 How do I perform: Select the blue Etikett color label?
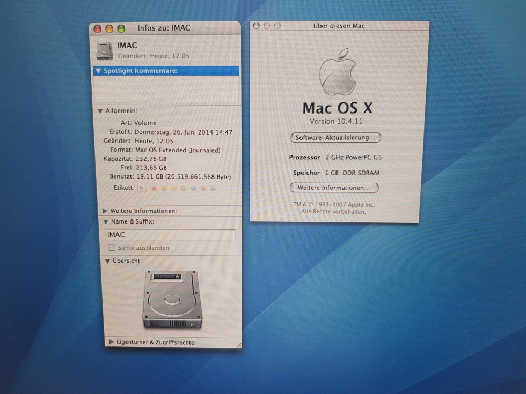[193, 188]
